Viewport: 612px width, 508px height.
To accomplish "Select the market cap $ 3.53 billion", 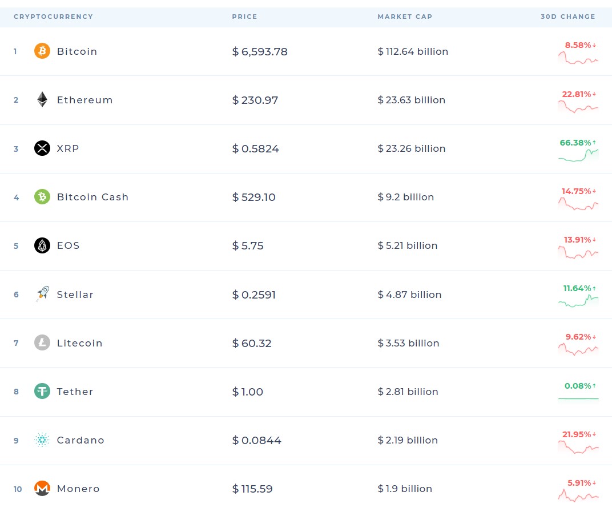I will tap(408, 343).
